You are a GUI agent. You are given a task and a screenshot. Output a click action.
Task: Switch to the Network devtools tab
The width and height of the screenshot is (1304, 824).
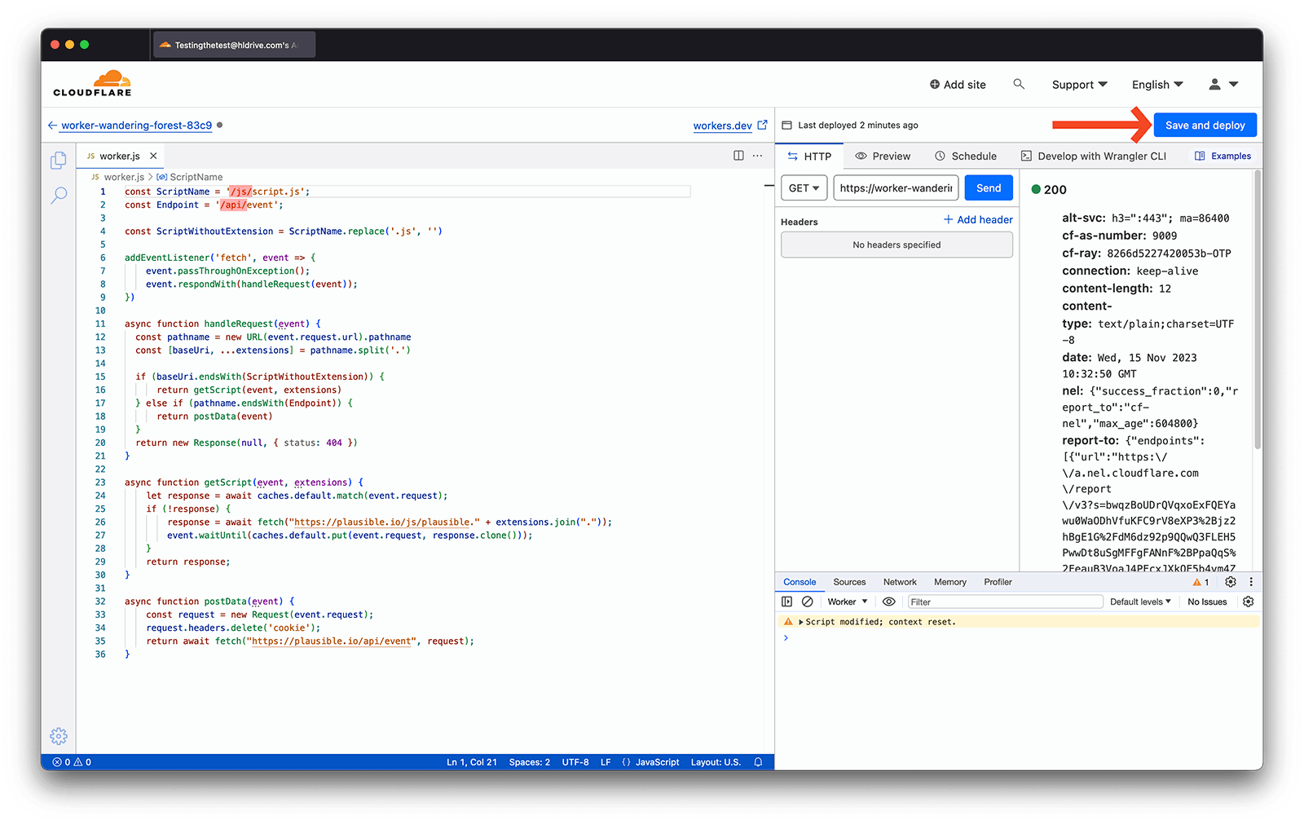(900, 582)
